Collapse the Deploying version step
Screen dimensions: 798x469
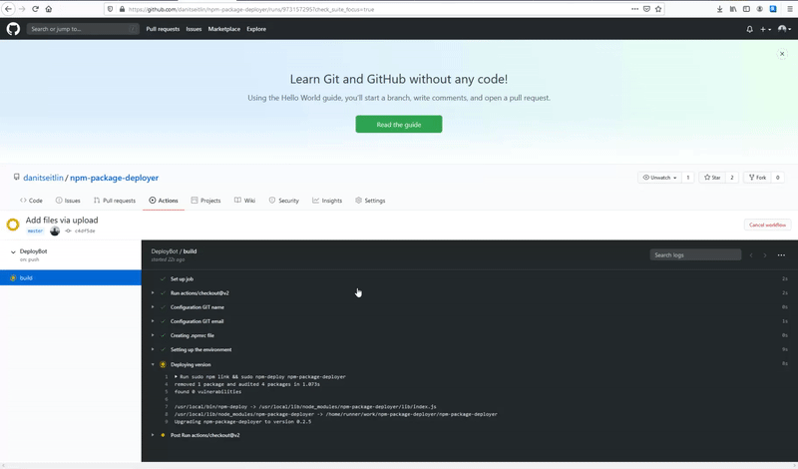point(191,364)
